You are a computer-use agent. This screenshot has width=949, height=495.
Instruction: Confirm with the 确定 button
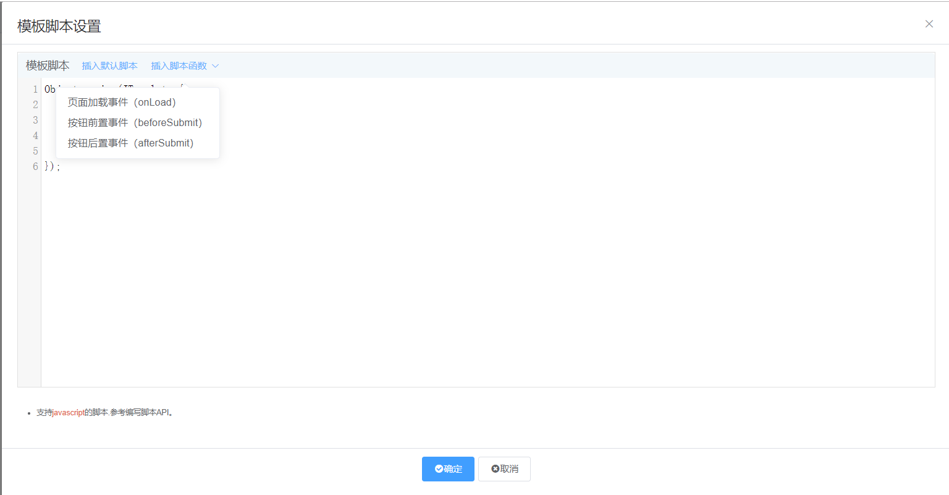click(x=448, y=469)
